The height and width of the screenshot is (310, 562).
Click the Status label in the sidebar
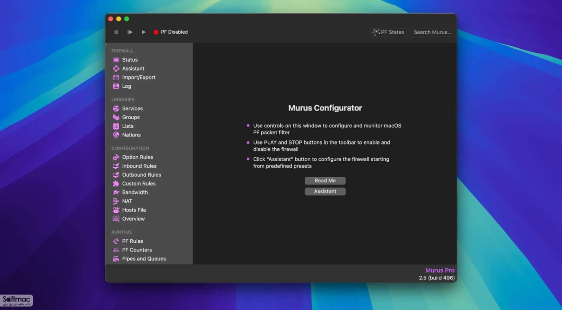tap(130, 60)
